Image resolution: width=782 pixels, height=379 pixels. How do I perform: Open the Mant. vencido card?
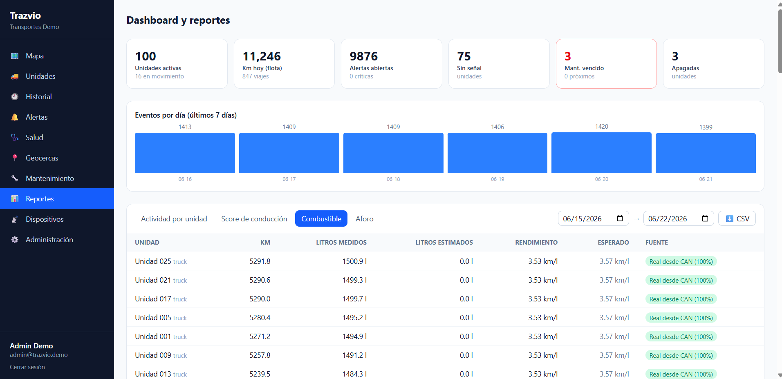point(606,64)
